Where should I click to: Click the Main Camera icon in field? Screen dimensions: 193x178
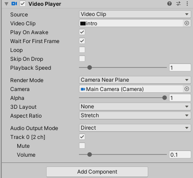click(83, 89)
